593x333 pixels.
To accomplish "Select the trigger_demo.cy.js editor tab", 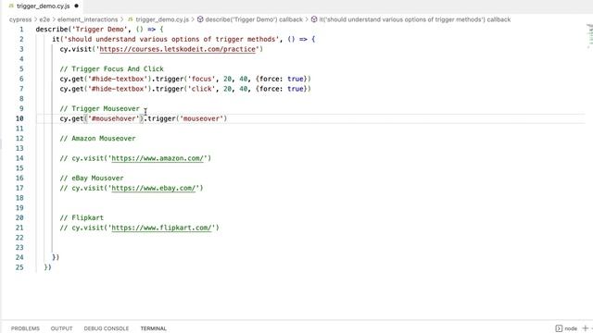I will 43,6.
